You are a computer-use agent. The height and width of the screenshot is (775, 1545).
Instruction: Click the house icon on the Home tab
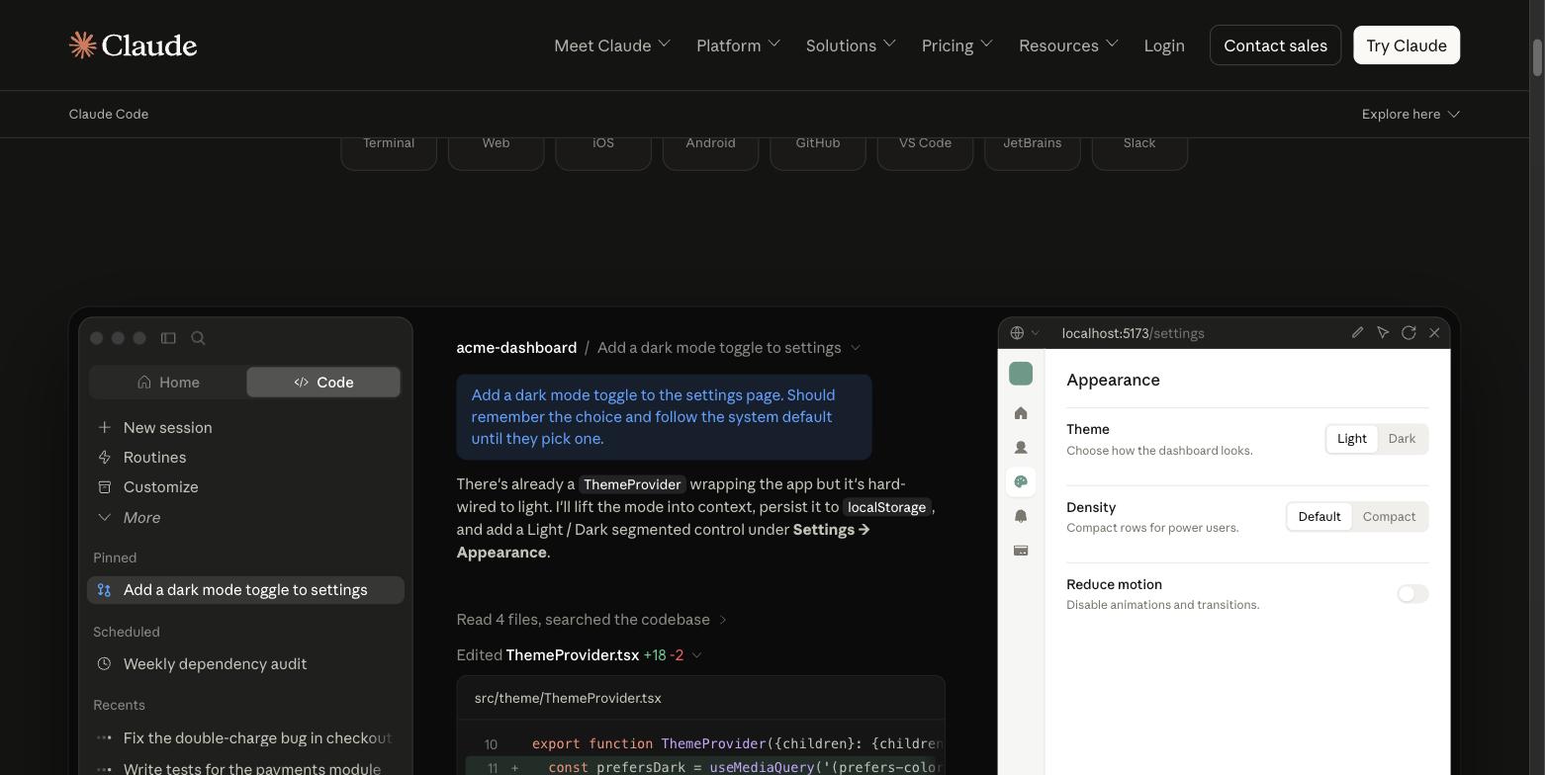pyautogui.click(x=144, y=382)
